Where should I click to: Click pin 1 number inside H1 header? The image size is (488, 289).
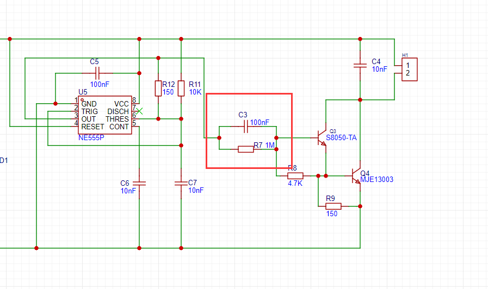coord(407,66)
